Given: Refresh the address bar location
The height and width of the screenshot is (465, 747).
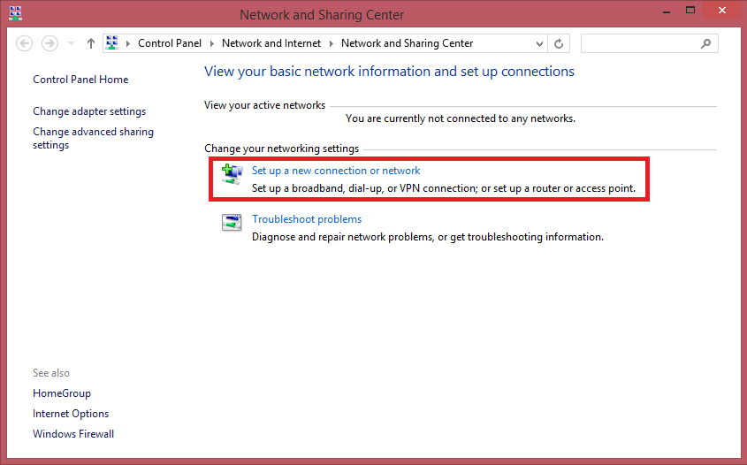Looking at the screenshot, I should pos(559,43).
